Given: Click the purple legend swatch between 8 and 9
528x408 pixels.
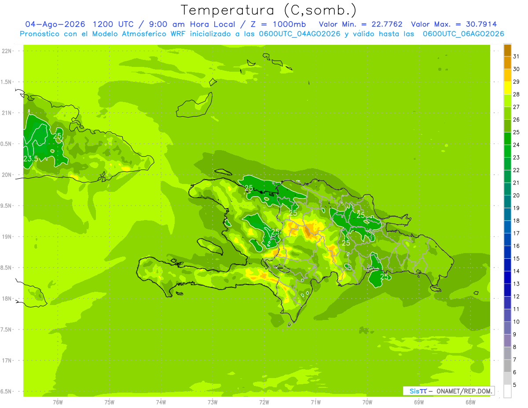Looking at the screenshot, I should click(x=507, y=341).
